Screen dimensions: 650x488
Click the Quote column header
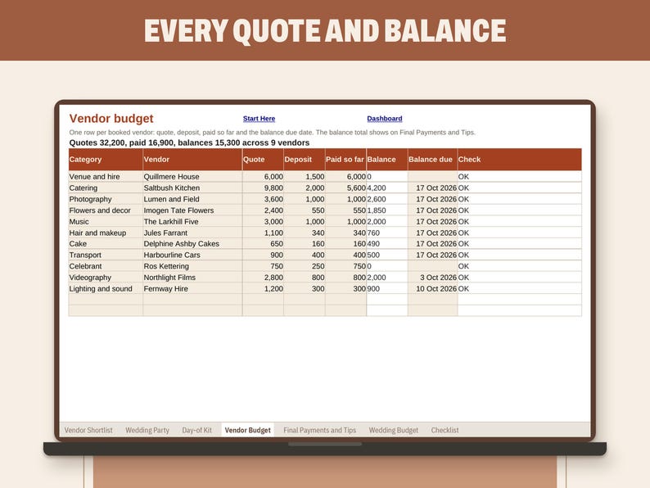[x=263, y=160]
